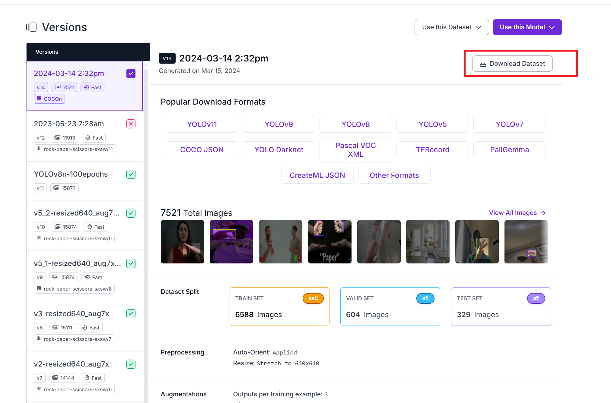Click the image count icon next to 7521
Viewport: 611px width, 403px height.
(58, 87)
